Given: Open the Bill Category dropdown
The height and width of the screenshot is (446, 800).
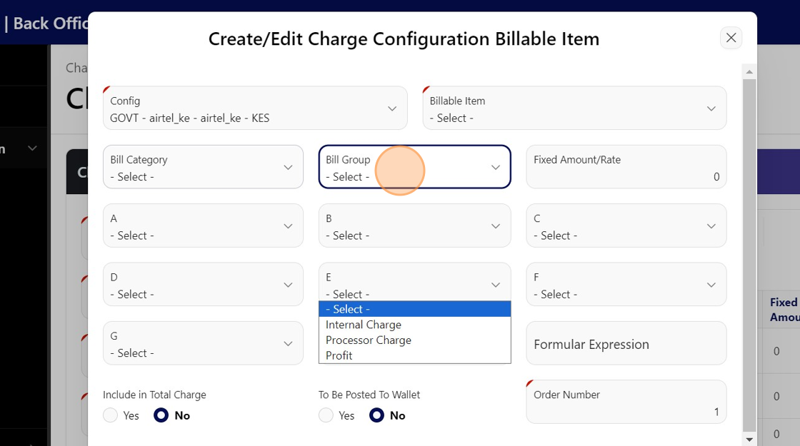Looking at the screenshot, I should pyautogui.click(x=203, y=167).
